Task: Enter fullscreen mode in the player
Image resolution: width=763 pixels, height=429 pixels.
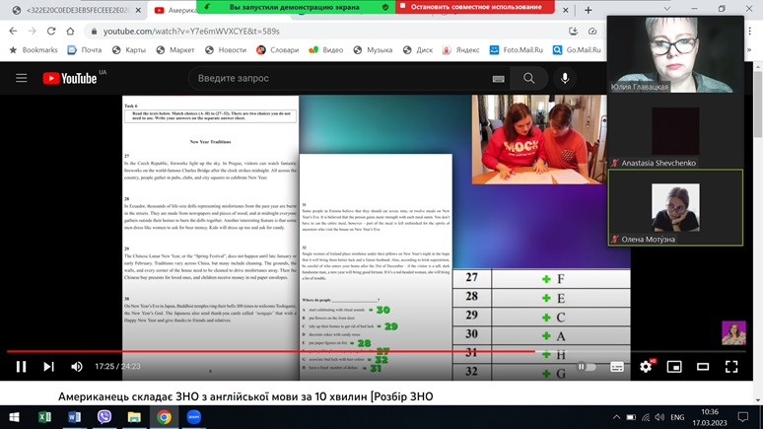Action: 731,366
